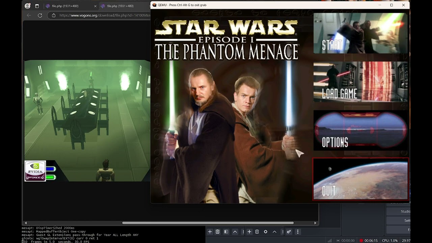Open the game OPTIONS screen
This screenshot has width=432, height=243.
pos(360,130)
